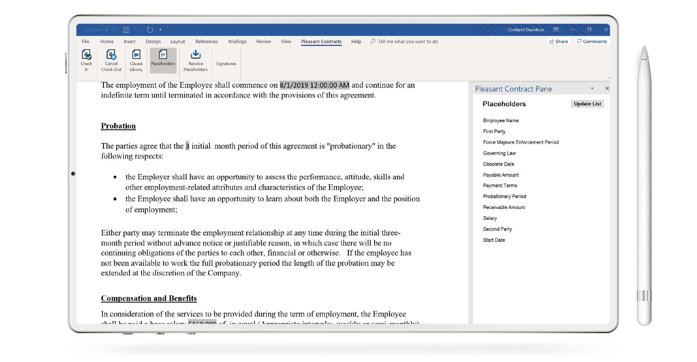Select Governing Law placeholder

(x=499, y=153)
